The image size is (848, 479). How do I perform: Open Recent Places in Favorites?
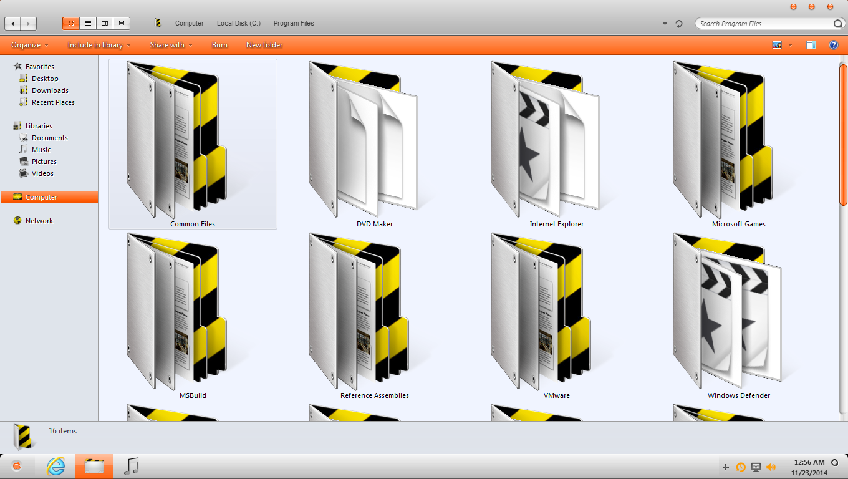(53, 102)
